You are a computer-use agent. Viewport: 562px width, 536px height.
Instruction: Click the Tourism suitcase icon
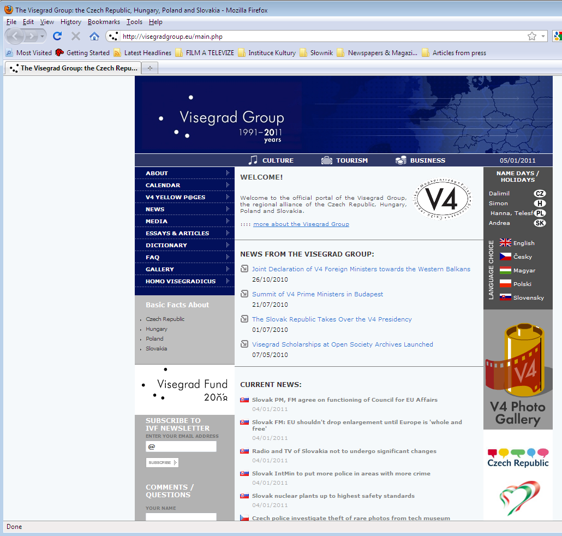[326, 160]
